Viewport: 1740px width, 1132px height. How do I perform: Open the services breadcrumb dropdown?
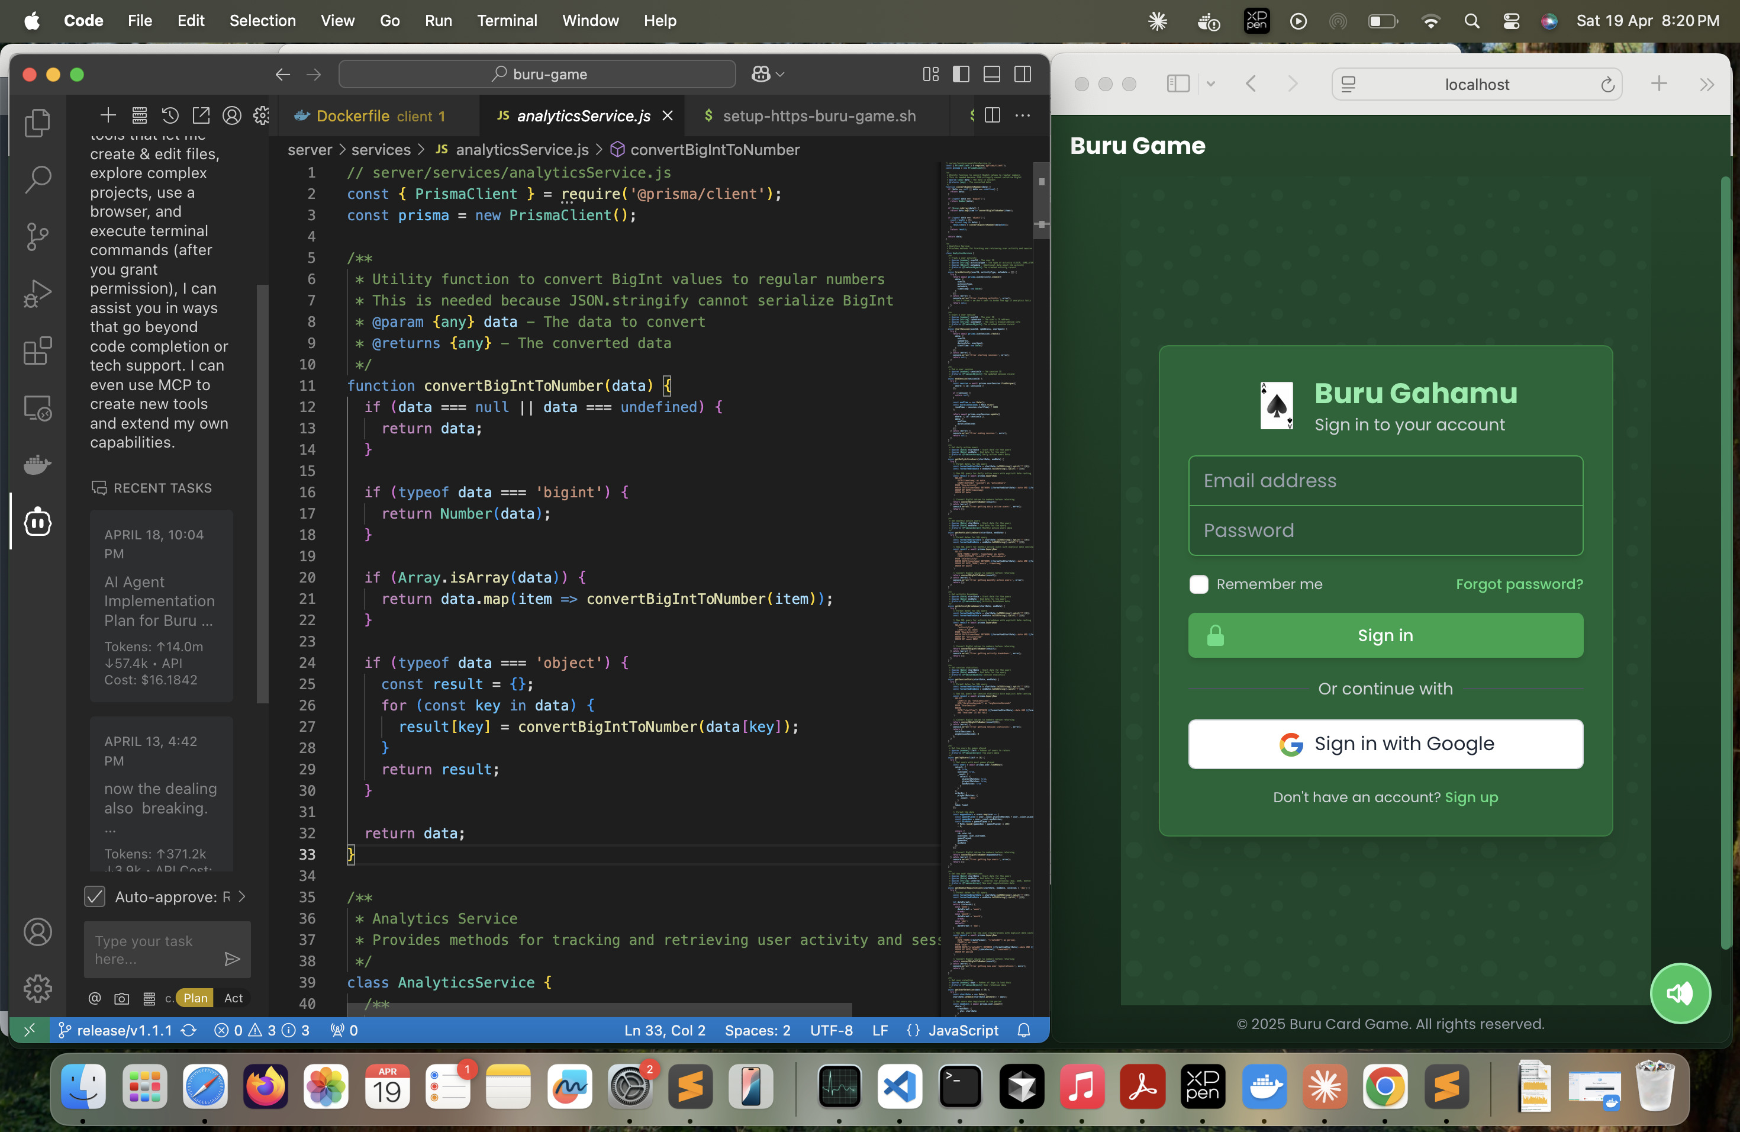(380, 150)
